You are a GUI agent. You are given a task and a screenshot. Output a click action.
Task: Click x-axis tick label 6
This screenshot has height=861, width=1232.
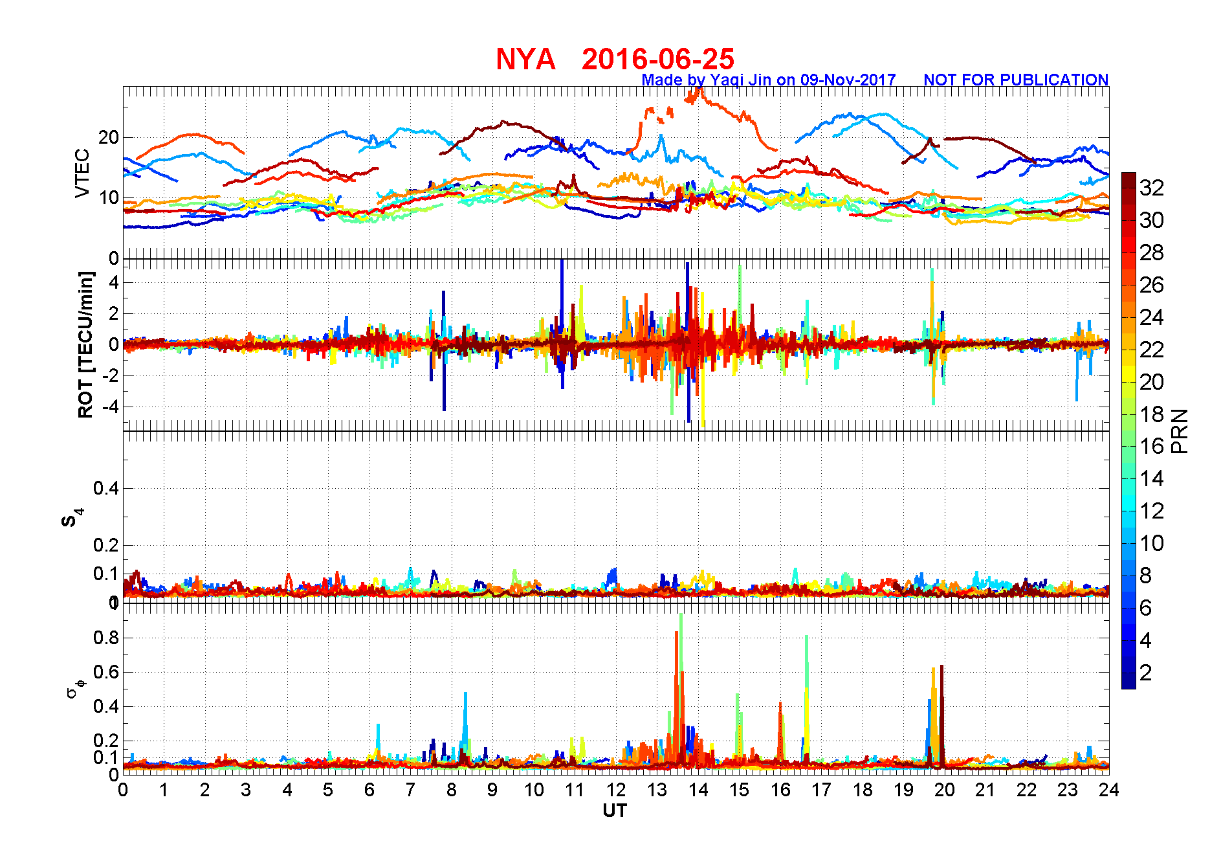pos(369,790)
